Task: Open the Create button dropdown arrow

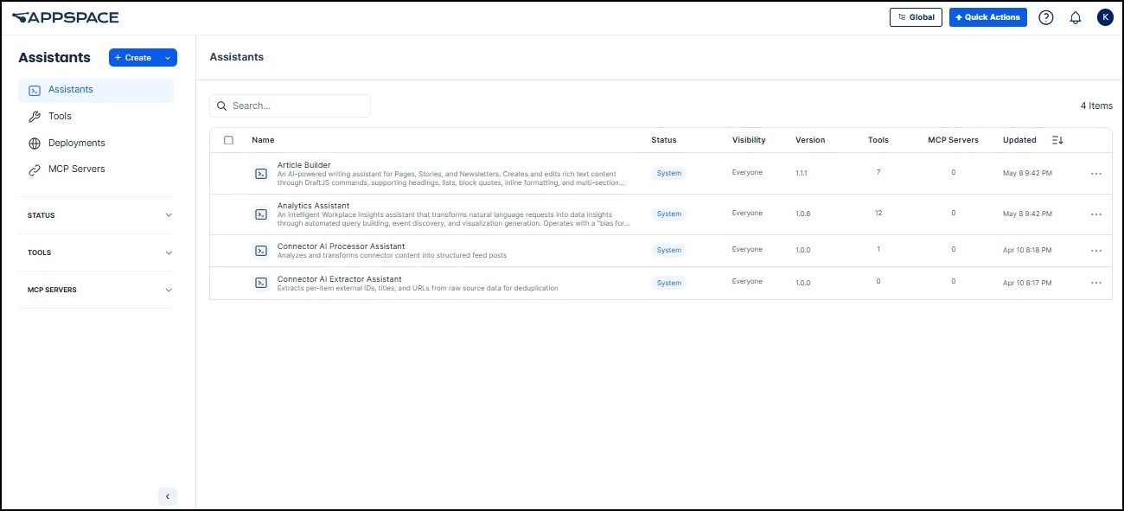Action: (x=168, y=58)
